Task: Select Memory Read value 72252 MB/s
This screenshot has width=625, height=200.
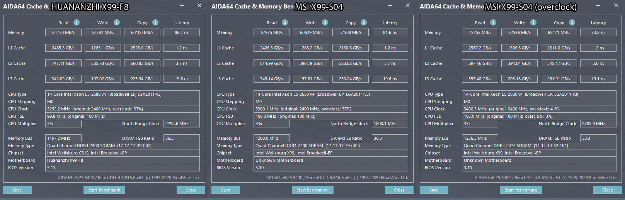Action: (x=480, y=32)
